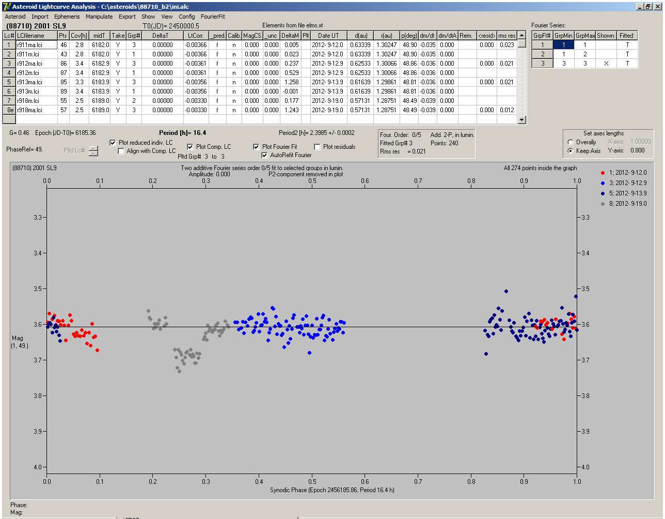Click the Period2 [h]= 2.3985 value
The height and width of the screenshot is (519, 665).
click(316, 133)
